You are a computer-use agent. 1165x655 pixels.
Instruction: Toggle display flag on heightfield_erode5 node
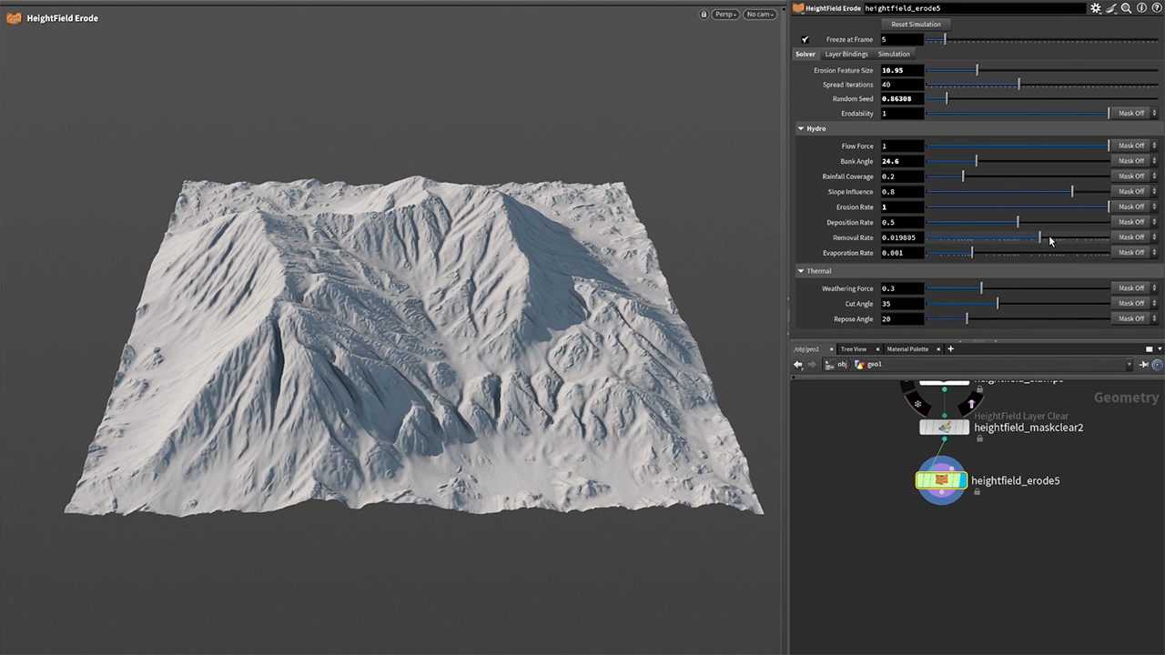(962, 480)
